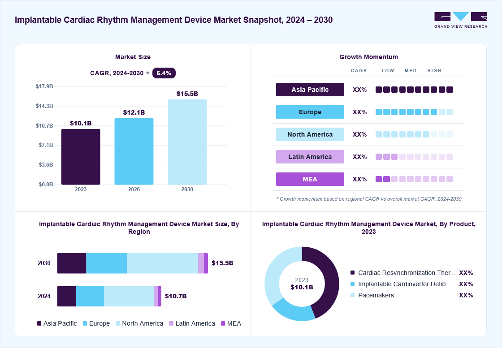Click the LOW column header
This screenshot has height=348, width=502.
pos(388,71)
